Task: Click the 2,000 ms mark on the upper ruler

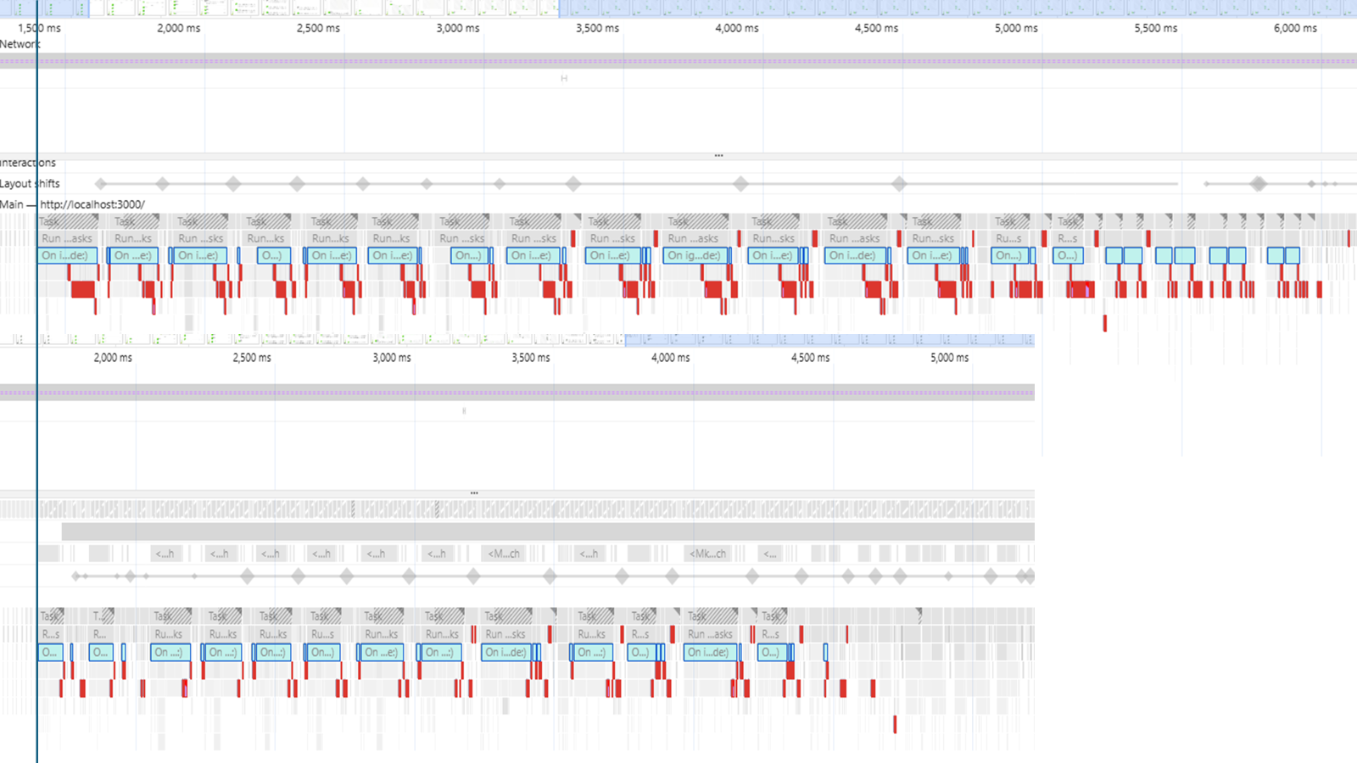Action: point(179,28)
